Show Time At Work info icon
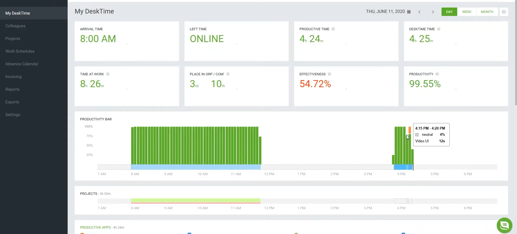Screen dimensions: 517x234 (108, 74)
